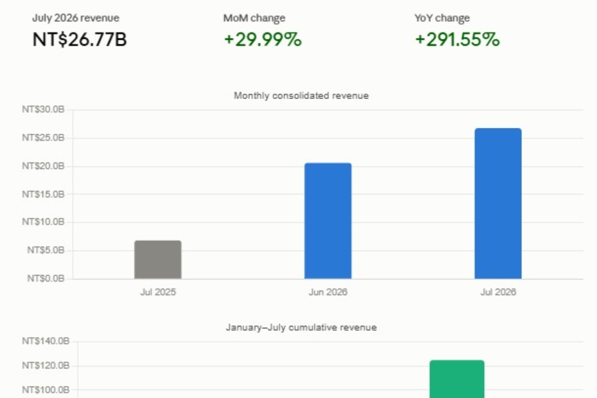Click the 'January–July cumulative revenue' chart title
The image size is (597, 398).
(301, 327)
